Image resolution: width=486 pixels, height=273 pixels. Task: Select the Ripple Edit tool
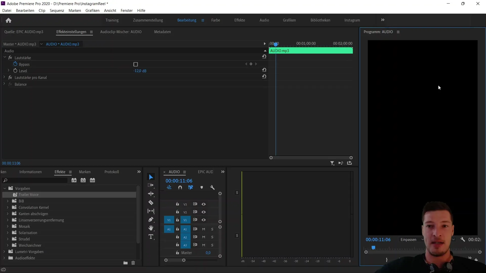coord(151,194)
